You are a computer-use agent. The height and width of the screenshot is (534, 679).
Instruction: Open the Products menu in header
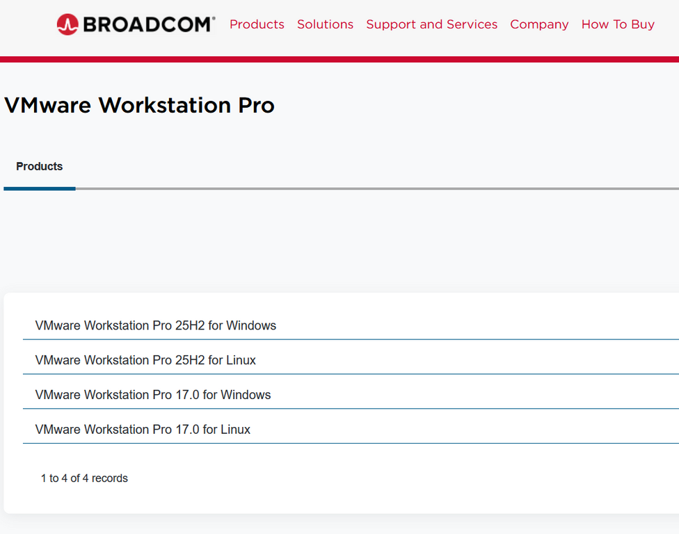[x=257, y=24]
